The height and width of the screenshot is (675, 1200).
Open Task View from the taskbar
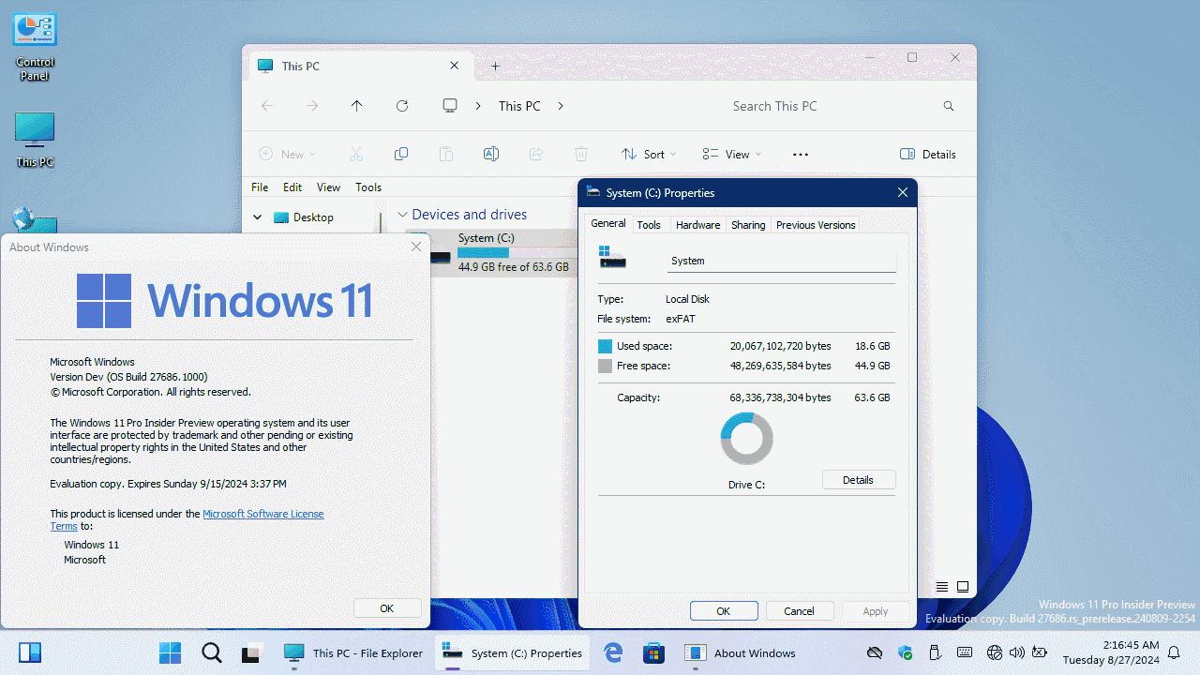[251, 653]
